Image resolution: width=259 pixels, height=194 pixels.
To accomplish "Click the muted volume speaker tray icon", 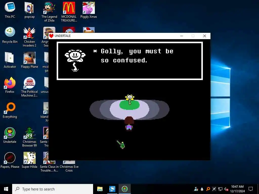I will coord(226,189).
